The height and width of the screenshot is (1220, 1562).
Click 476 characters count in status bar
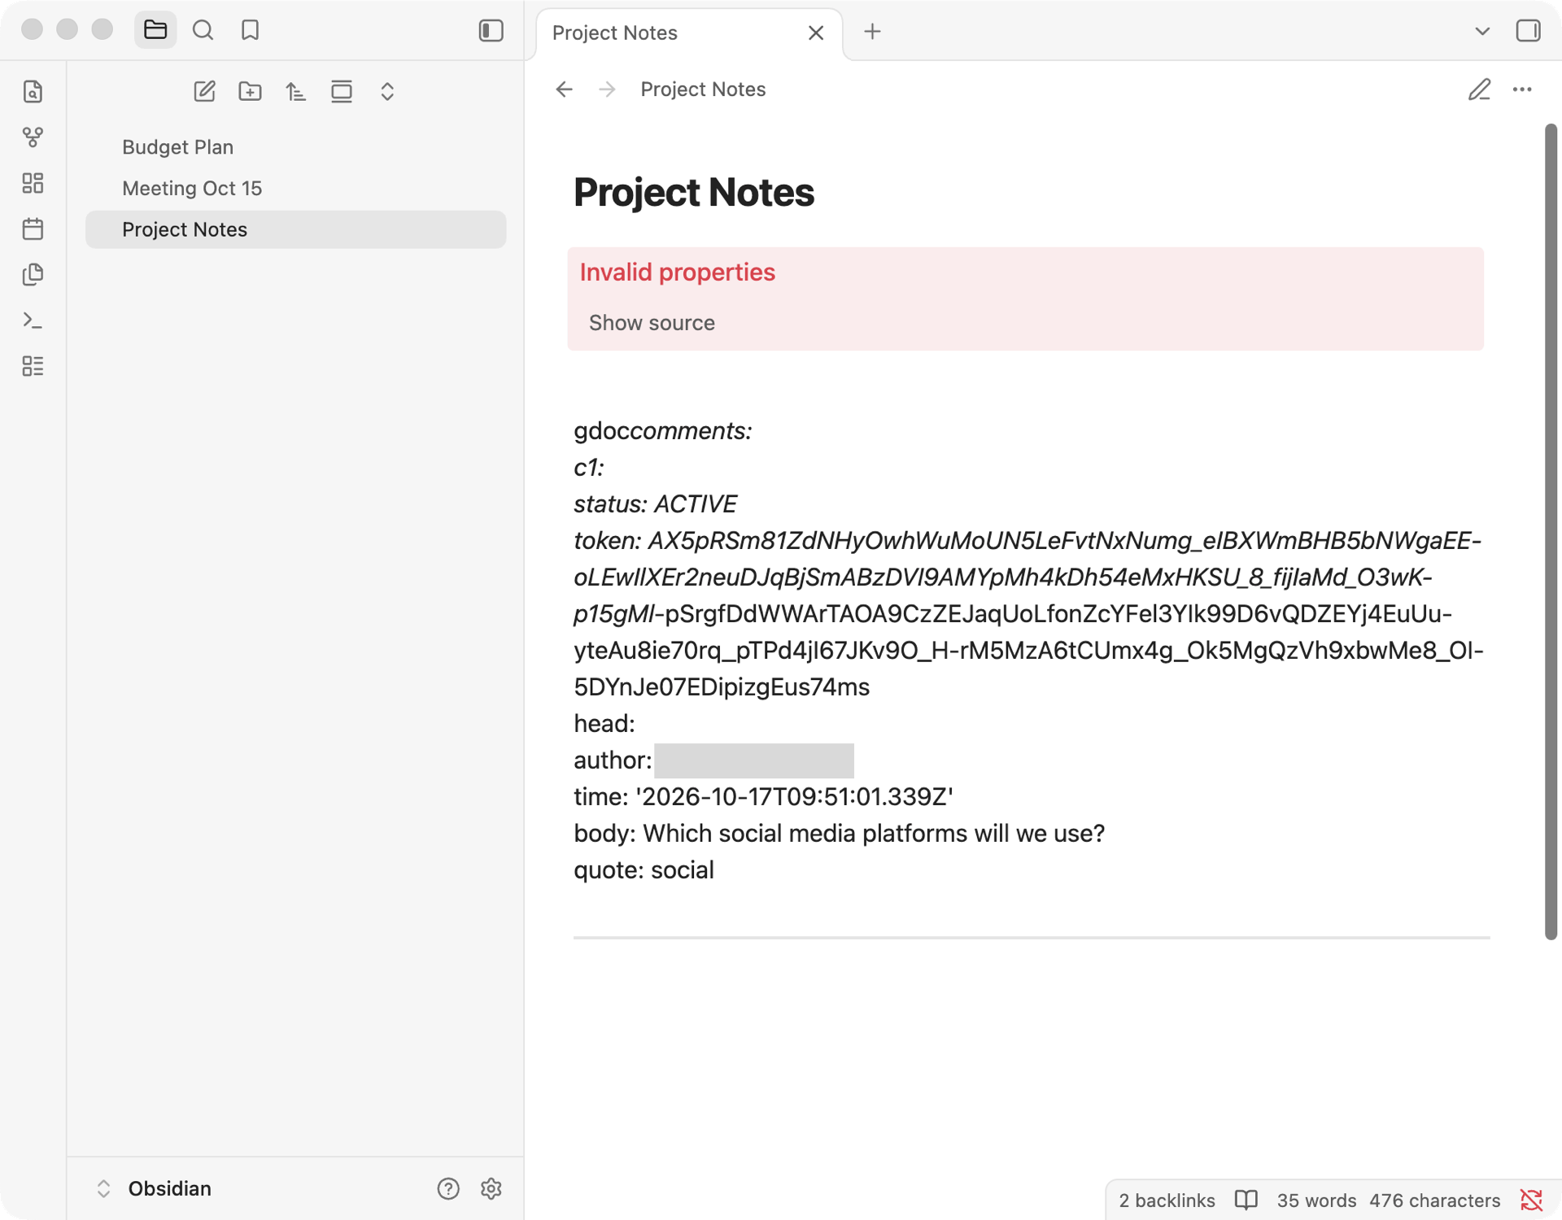pyautogui.click(x=1434, y=1200)
